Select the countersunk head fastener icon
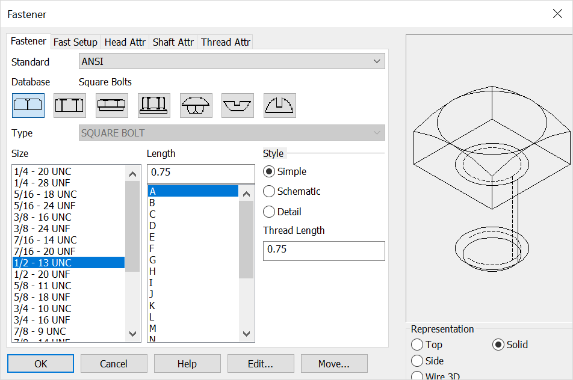Image resolution: width=573 pixels, height=380 pixels. pyautogui.click(x=238, y=105)
